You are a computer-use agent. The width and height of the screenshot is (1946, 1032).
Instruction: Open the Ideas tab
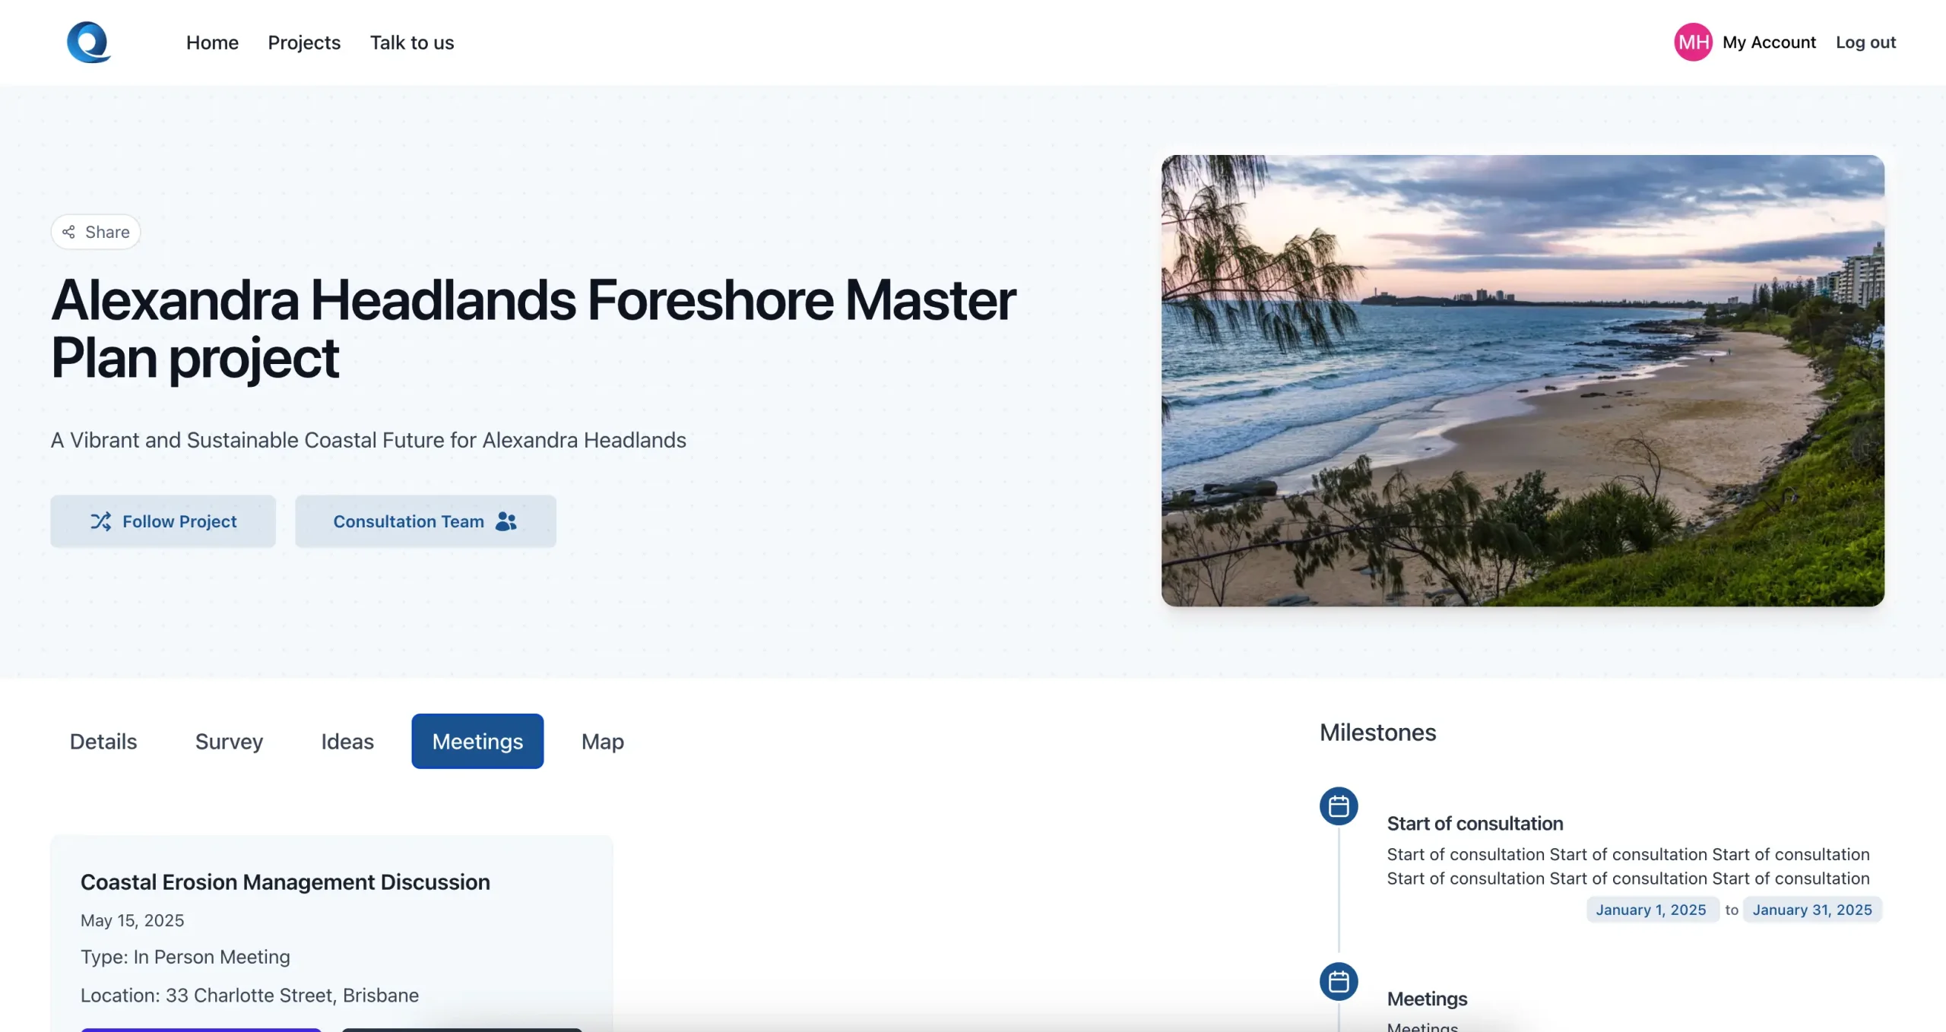coord(347,741)
